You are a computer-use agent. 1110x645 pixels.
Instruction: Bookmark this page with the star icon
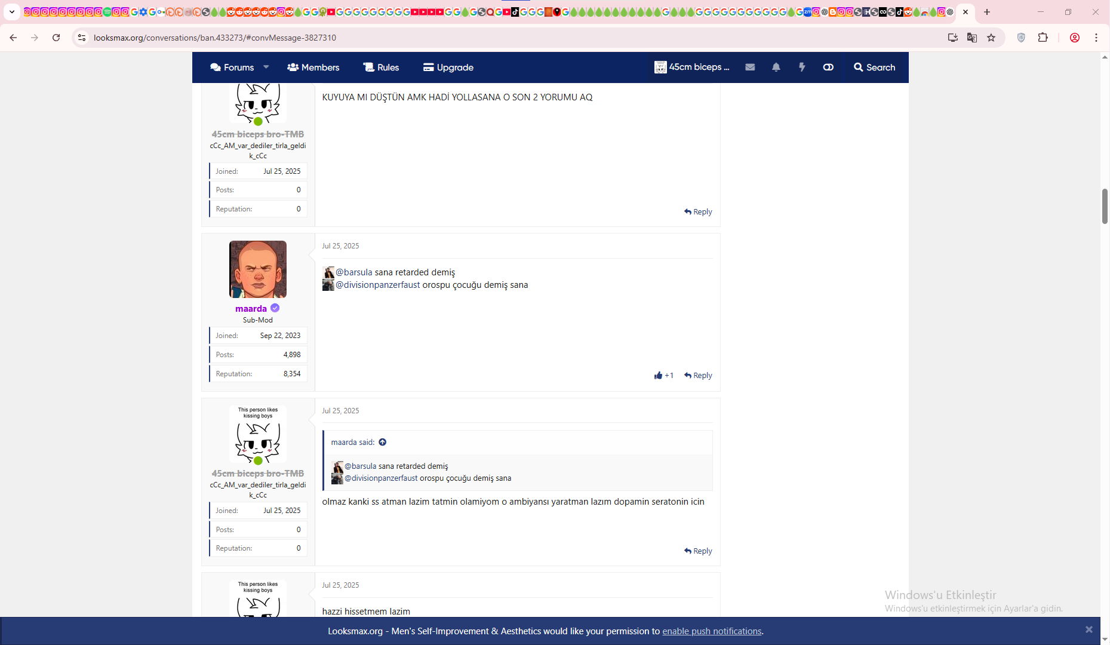coord(991,38)
